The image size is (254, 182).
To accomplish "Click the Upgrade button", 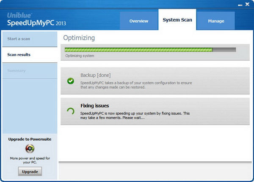I will coord(30,171).
